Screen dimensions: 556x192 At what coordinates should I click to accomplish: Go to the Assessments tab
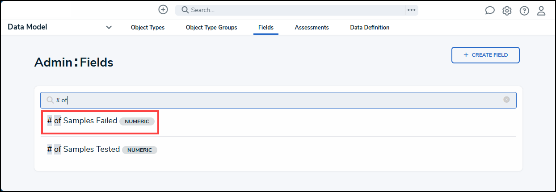312,28
